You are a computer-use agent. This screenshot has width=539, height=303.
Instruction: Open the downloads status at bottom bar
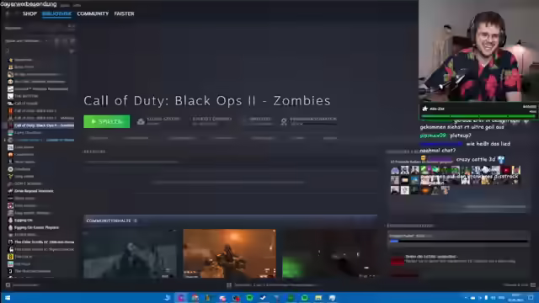pos(273,284)
